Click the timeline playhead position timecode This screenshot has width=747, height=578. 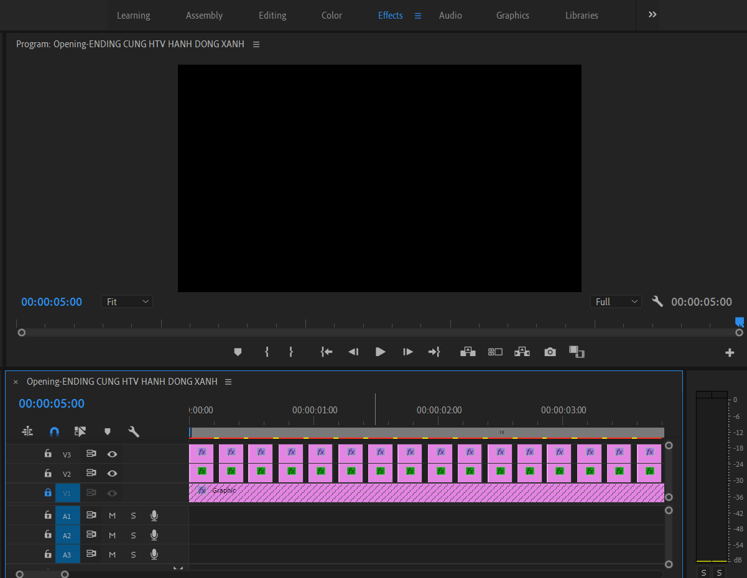click(52, 403)
